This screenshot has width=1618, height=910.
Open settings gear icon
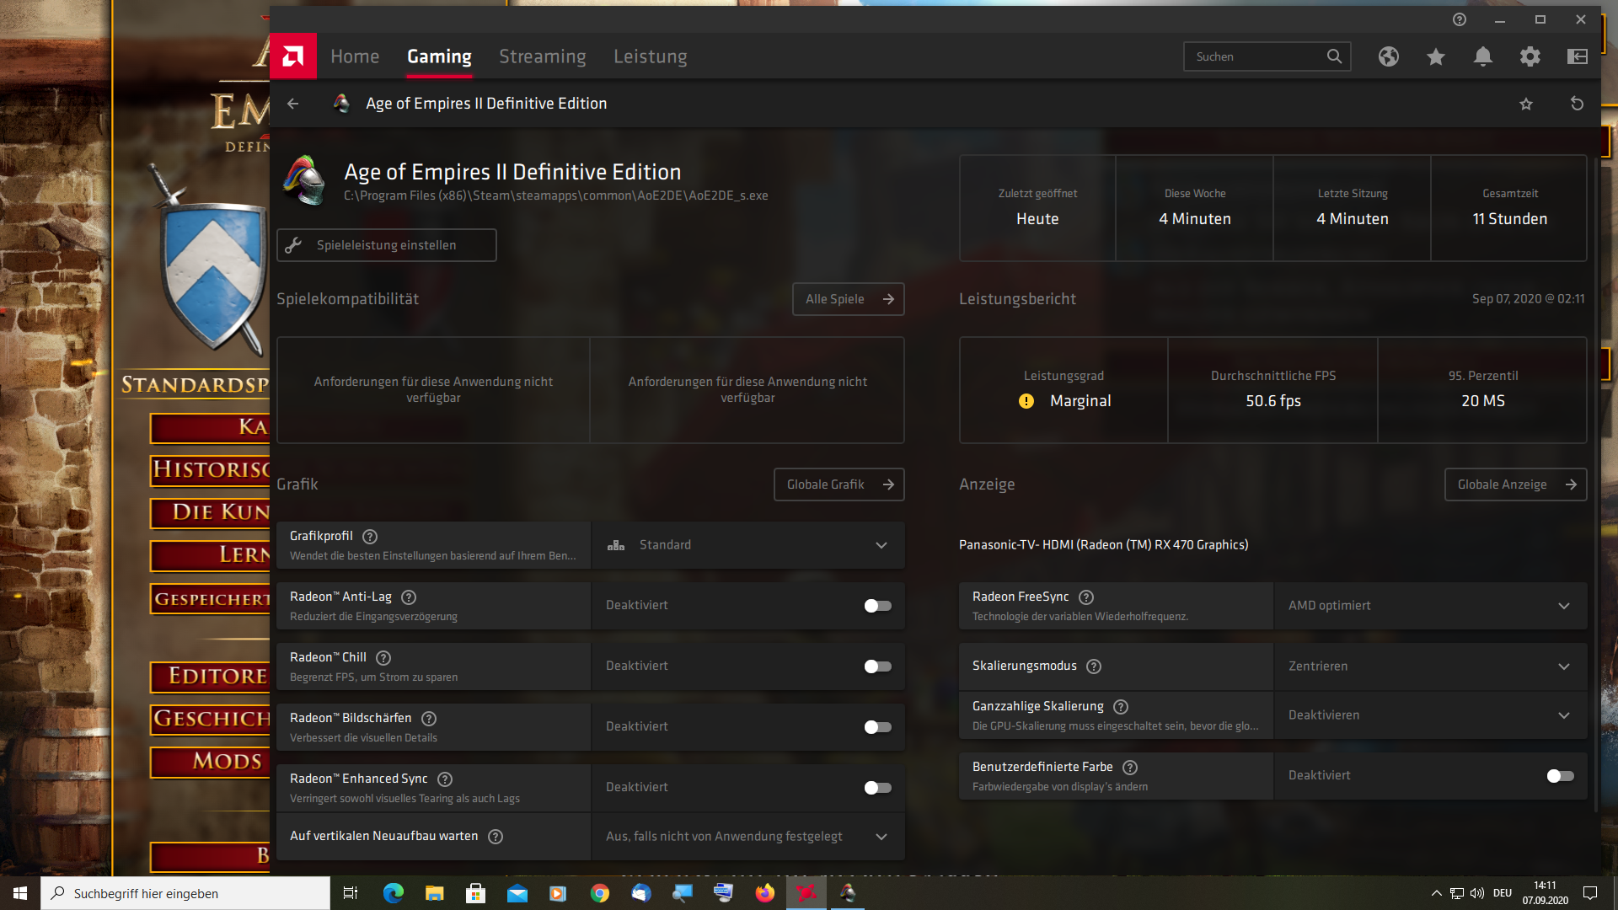point(1530,56)
